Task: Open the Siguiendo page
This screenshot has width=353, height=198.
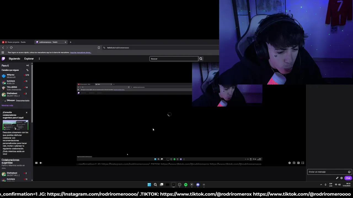Action: click(x=14, y=59)
